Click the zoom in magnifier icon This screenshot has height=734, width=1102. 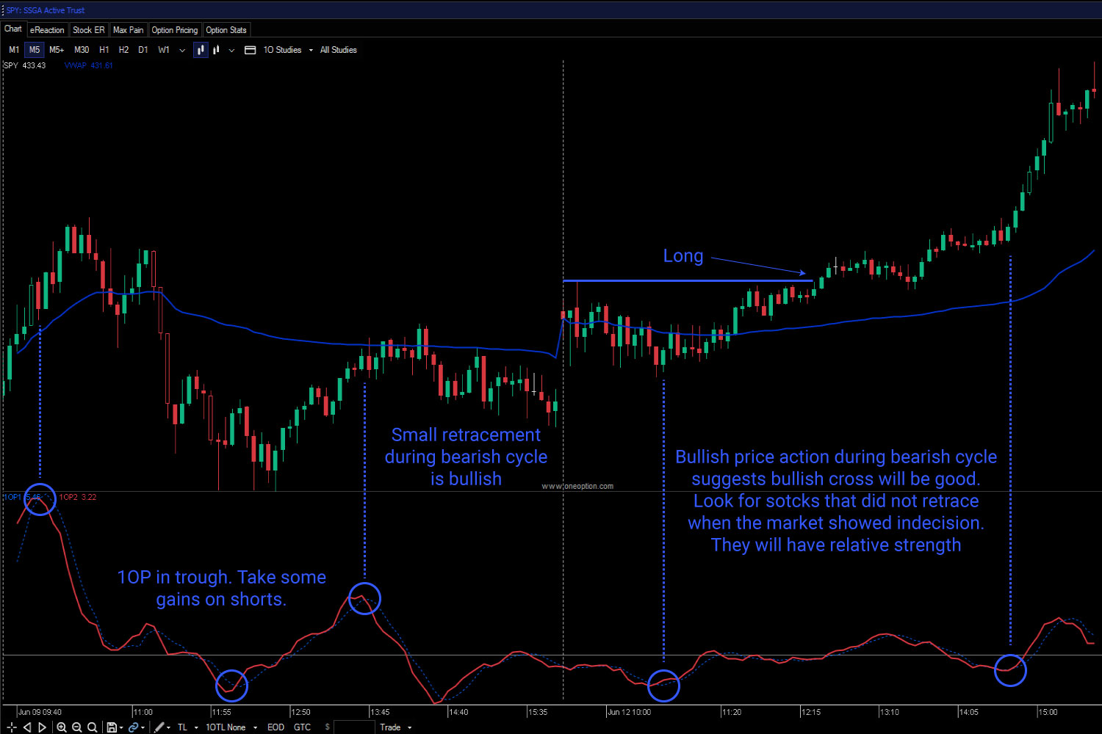(62, 727)
